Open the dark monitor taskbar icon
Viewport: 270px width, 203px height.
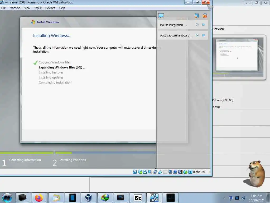(120, 198)
